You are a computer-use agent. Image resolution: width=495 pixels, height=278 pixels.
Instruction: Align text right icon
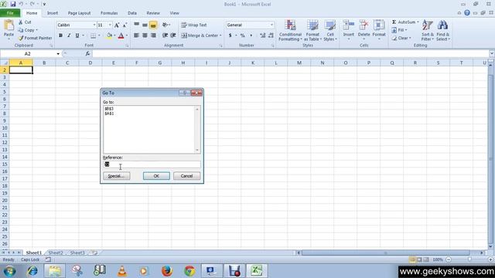click(x=153, y=36)
